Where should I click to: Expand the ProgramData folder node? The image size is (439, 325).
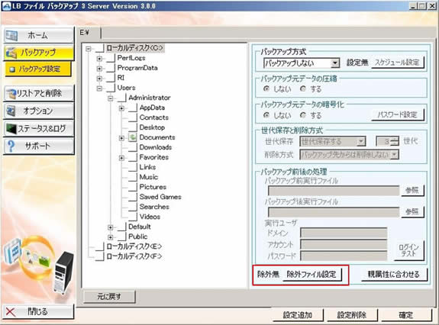click(99, 69)
